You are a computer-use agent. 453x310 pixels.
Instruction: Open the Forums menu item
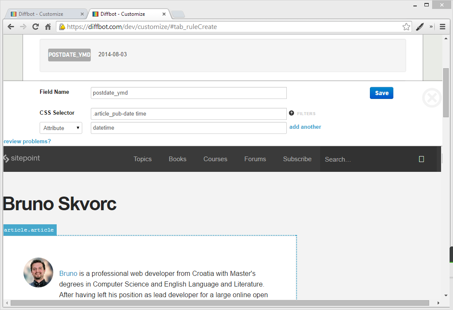click(255, 159)
